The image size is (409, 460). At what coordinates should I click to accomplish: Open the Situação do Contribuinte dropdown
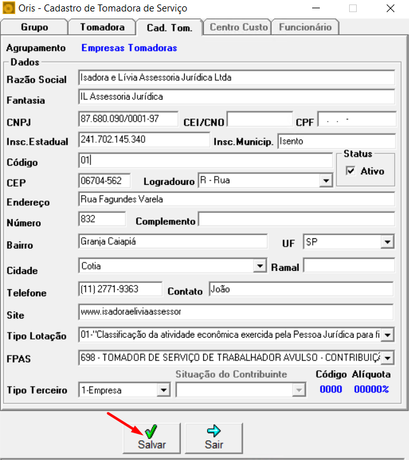pyautogui.click(x=299, y=390)
